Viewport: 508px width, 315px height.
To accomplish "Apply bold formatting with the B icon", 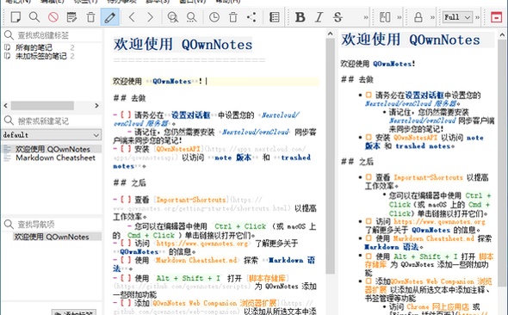I will pyautogui.click(x=300, y=17).
